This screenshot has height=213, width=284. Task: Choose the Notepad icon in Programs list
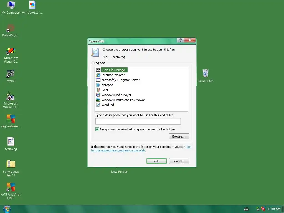[98, 85]
